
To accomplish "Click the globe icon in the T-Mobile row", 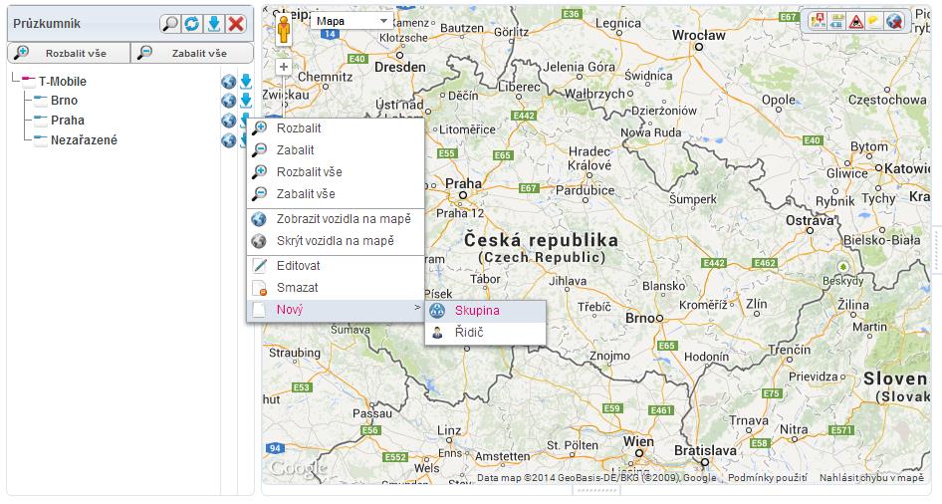I will 228,81.
